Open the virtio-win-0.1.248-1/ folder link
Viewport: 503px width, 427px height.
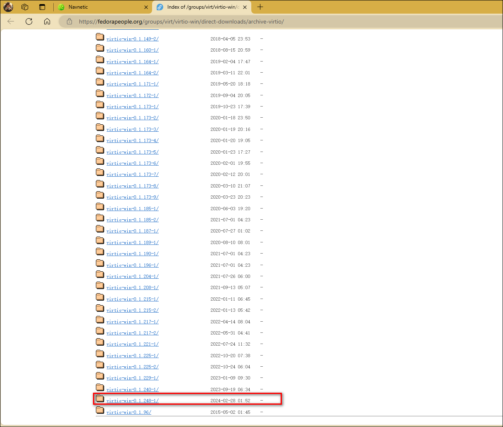pyautogui.click(x=132, y=401)
